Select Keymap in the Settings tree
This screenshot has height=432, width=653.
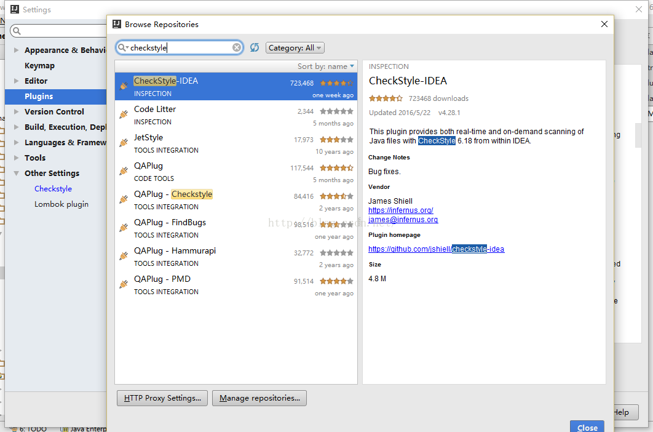pos(39,65)
